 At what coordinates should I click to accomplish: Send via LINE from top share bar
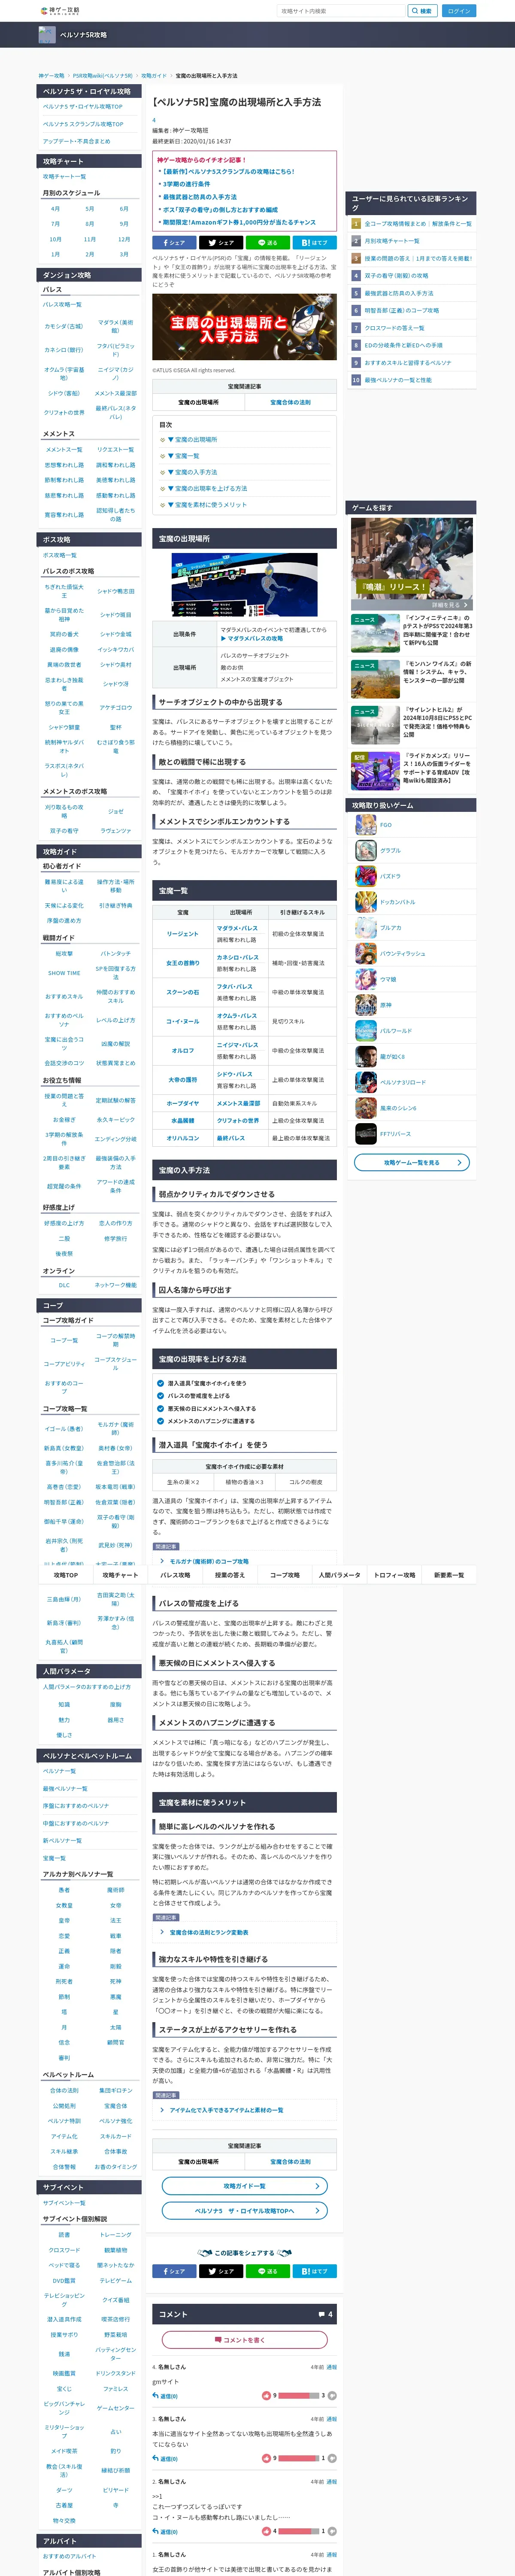pos(267,242)
